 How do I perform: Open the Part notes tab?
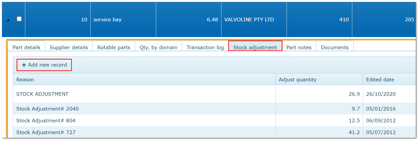(299, 47)
